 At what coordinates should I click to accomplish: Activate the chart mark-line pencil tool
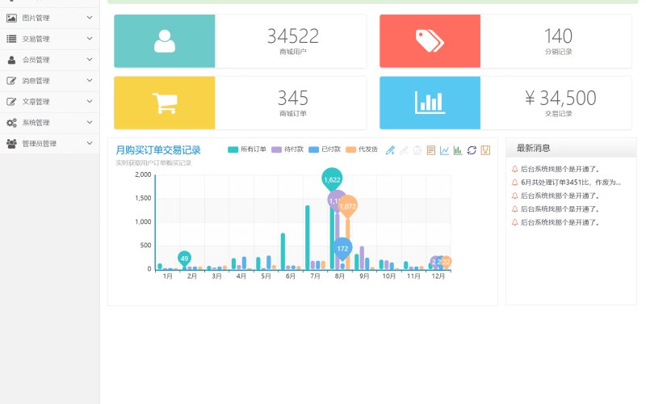[390, 150]
